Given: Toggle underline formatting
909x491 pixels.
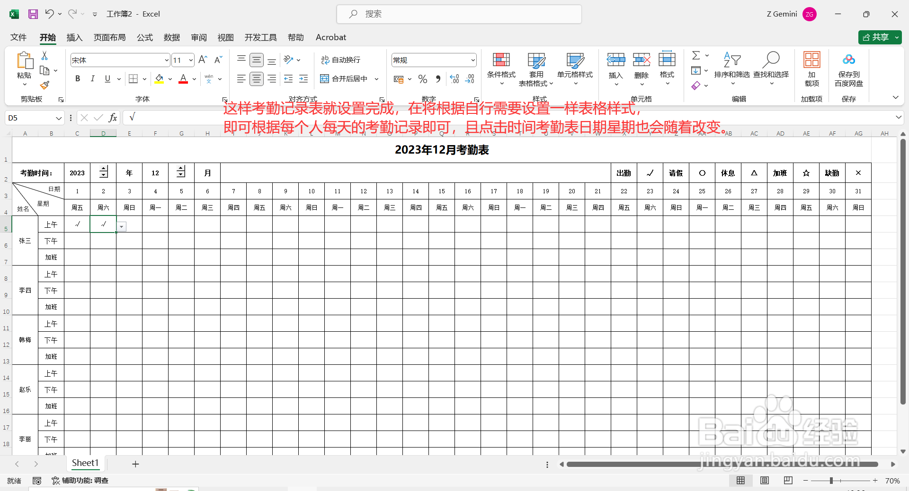Looking at the screenshot, I should (107, 78).
